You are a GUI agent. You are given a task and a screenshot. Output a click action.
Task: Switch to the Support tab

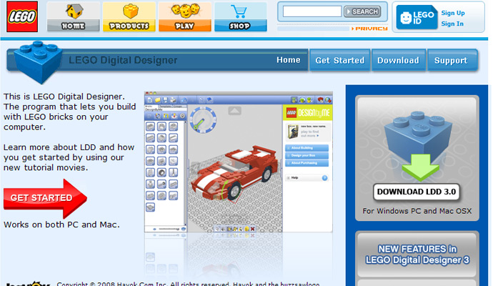click(452, 60)
